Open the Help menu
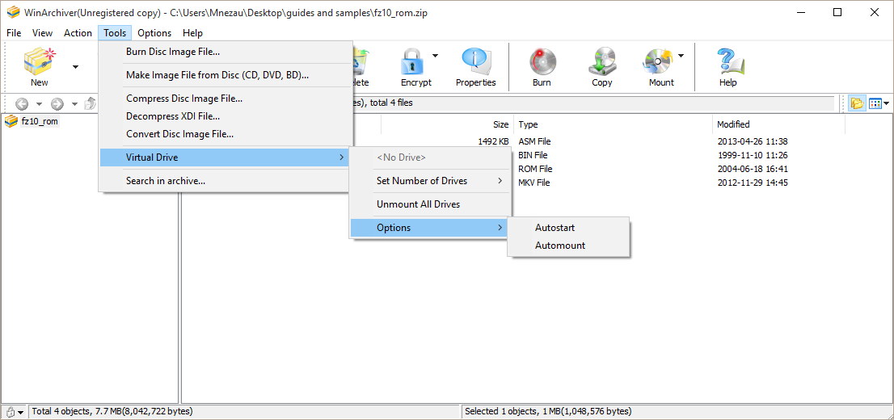894x420 pixels. (x=192, y=33)
